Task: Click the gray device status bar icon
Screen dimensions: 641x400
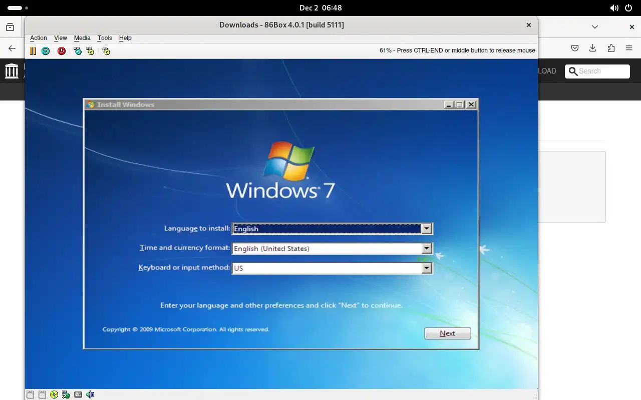Action: click(x=78, y=394)
